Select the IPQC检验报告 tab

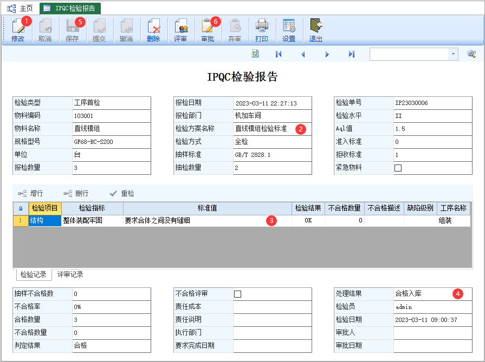(70, 8)
